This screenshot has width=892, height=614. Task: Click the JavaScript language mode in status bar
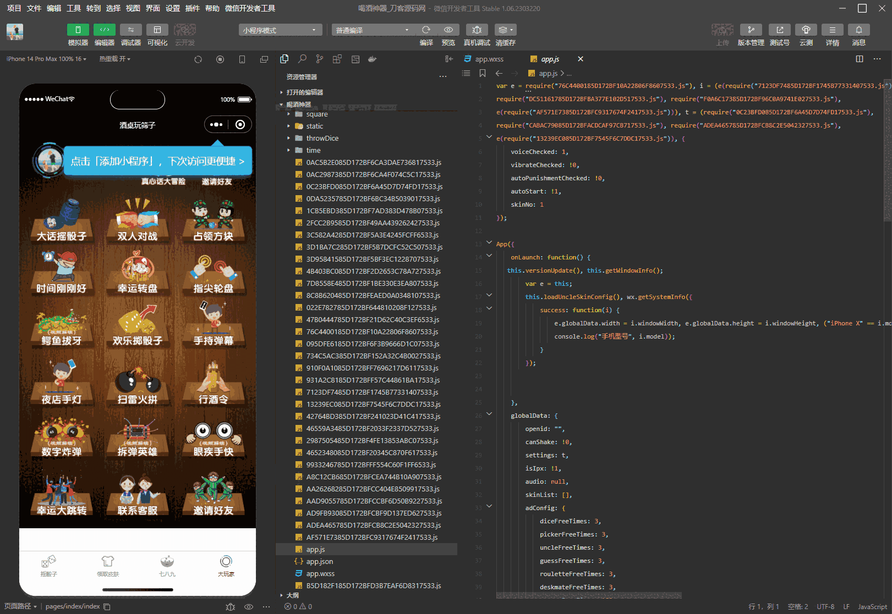tap(872, 607)
